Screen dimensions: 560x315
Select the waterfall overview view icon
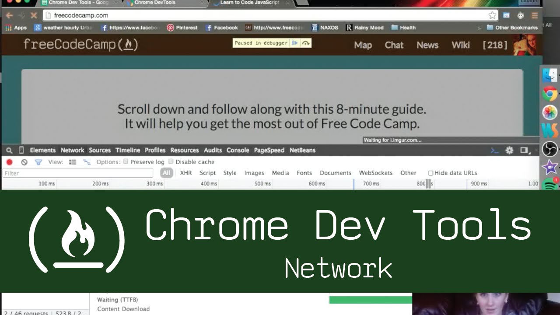tap(87, 162)
